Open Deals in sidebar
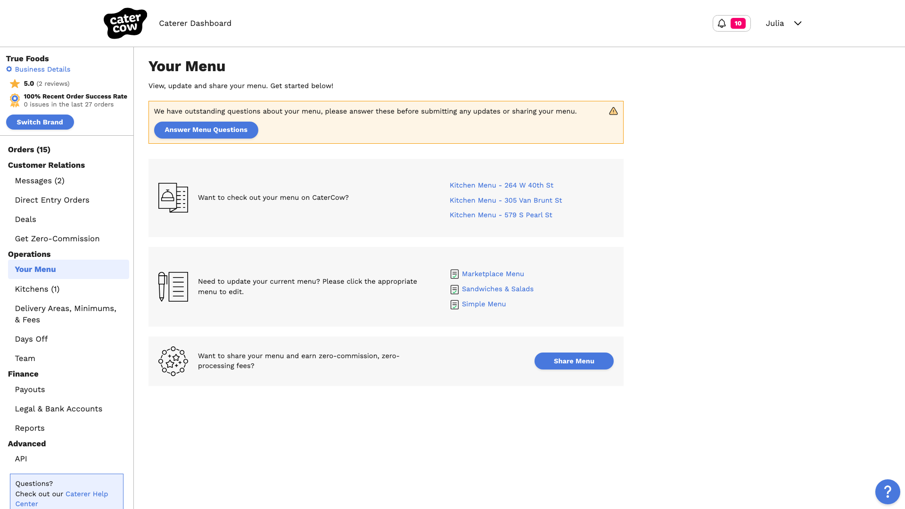 [25, 219]
